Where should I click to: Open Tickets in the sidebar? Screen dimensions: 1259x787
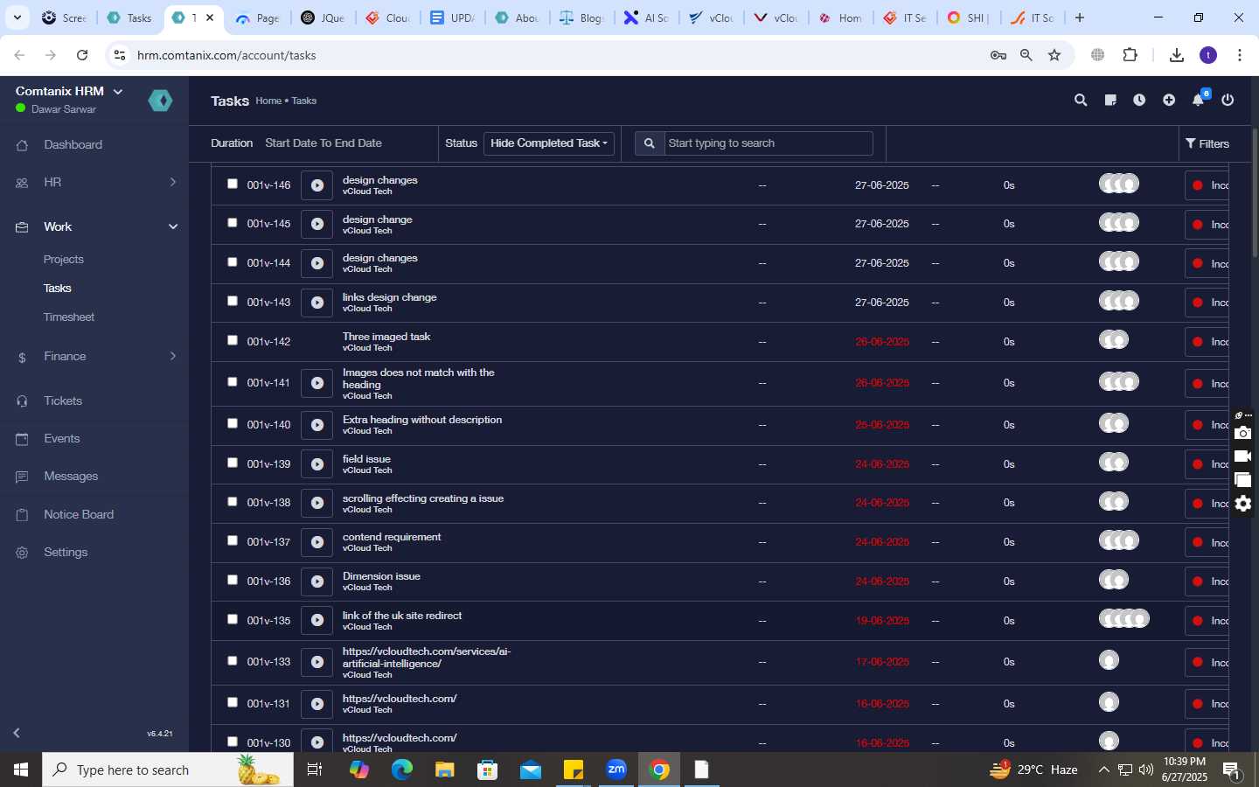pyautogui.click(x=63, y=400)
